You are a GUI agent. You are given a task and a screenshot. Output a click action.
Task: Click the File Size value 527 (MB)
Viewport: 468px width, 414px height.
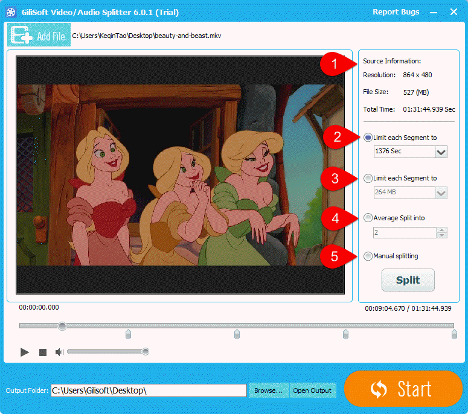[x=416, y=92]
